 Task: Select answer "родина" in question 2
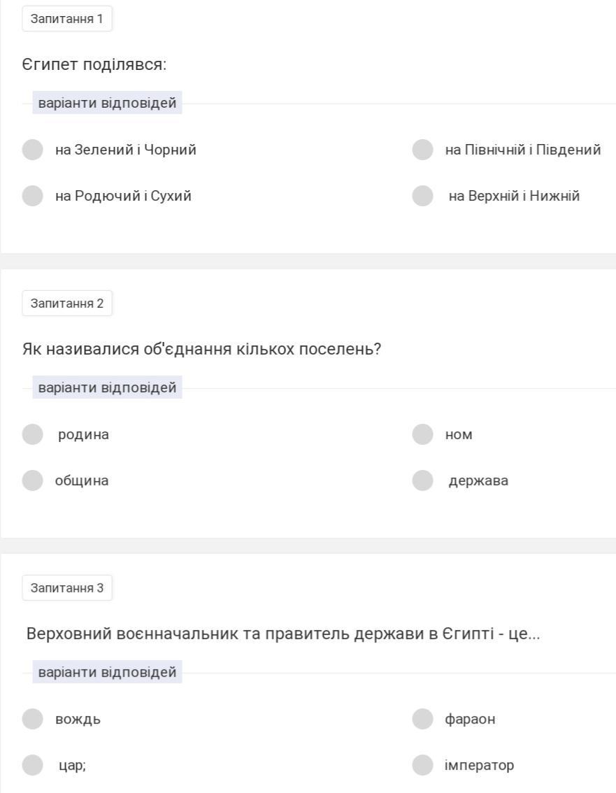32,434
